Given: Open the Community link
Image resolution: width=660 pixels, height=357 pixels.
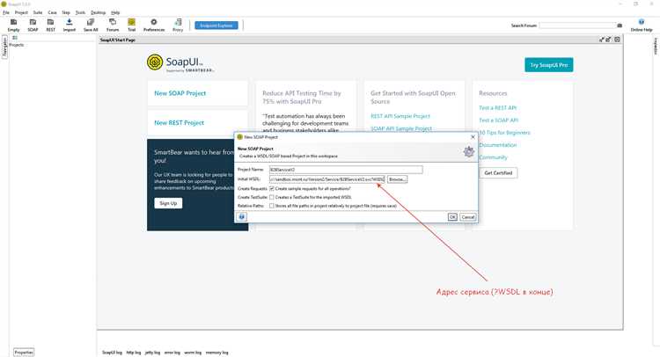Looking at the screenshot, I should click(494, 157).
